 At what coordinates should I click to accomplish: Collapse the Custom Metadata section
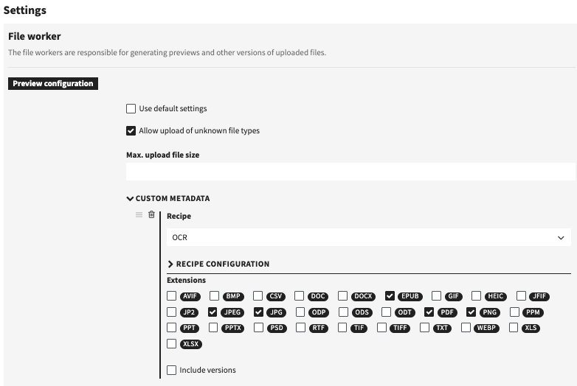tap(168, 198)
